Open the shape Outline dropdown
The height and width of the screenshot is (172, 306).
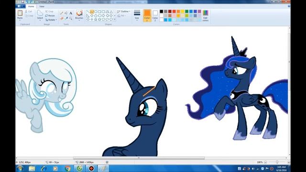(124, 11)
